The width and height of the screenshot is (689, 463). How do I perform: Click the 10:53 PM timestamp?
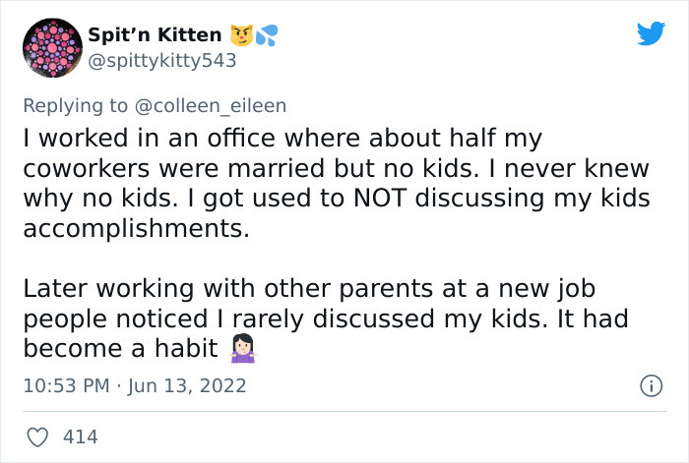pyautogui.click(x=67, y=386)
